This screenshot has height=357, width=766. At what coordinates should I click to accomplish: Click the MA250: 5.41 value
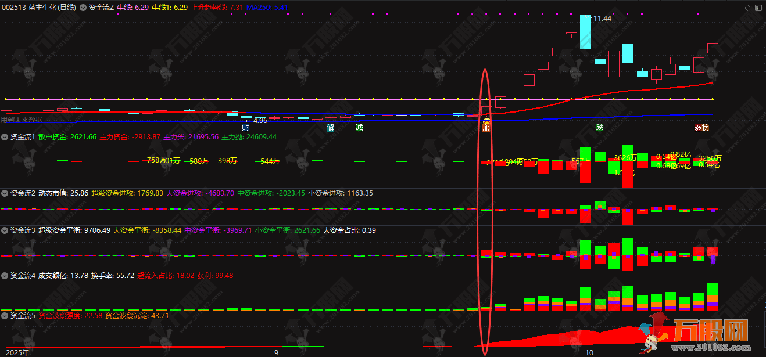click(x=267, y=8)
